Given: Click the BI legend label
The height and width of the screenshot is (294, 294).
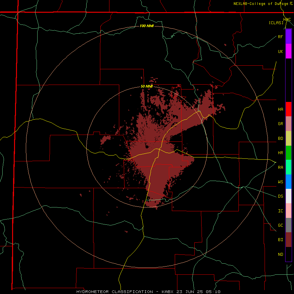Looking at the screenshot, I should [x=280, y=240].
